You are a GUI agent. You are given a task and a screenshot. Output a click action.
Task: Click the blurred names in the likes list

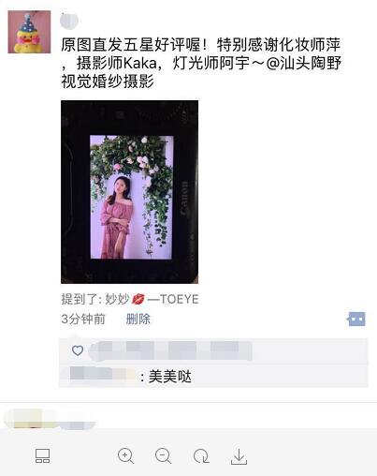point(170,350)
